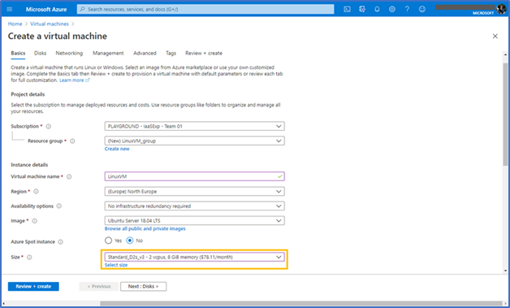Screen dimensions: 510x308
Task: Open the Region dropdown showing North Europe
Action: pos(195,192)
